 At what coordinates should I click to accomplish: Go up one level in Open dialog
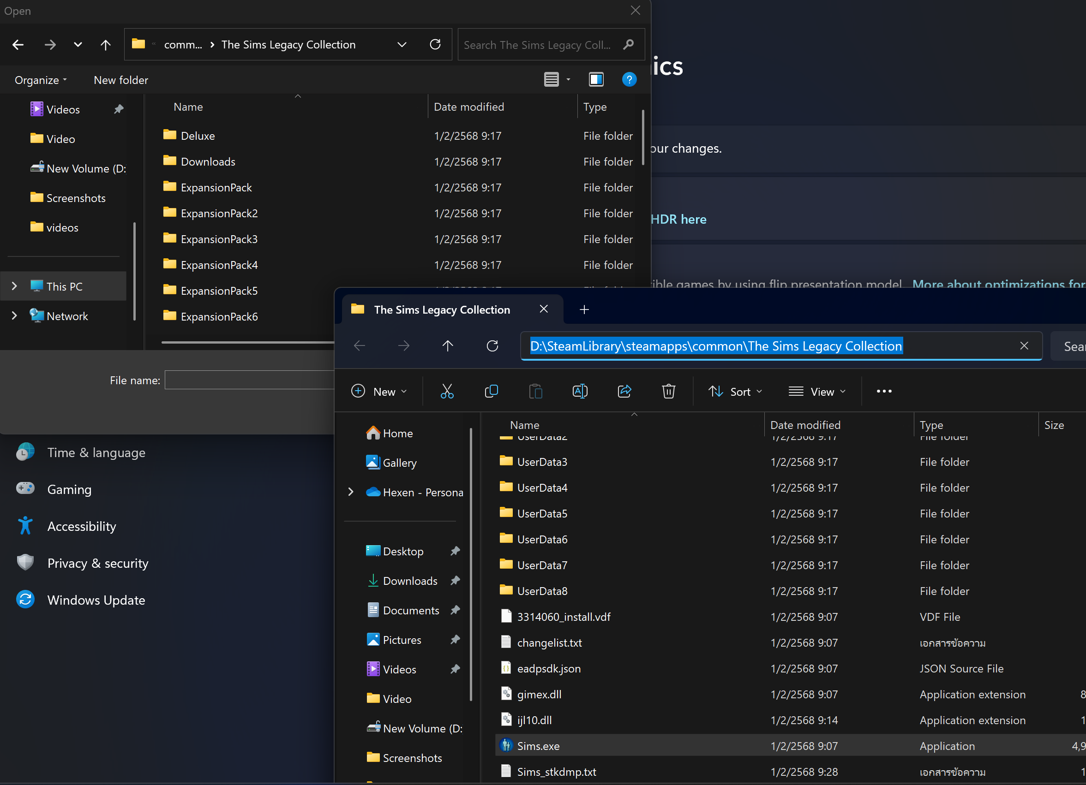click(105, 44)
